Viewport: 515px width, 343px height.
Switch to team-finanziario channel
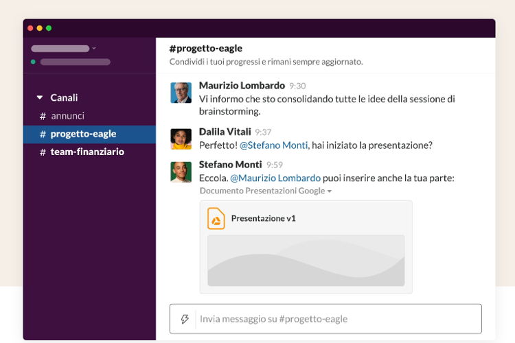click(87, 152)
